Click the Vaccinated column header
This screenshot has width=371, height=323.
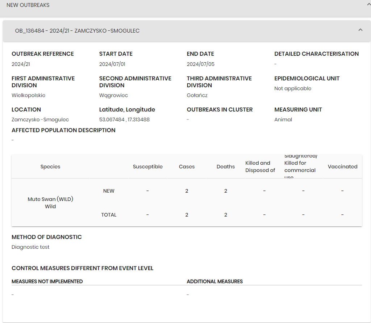(x=342, y=167)
